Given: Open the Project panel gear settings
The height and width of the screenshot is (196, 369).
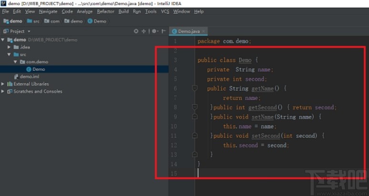Looking at the screenshot, I should tap(154, 31).
